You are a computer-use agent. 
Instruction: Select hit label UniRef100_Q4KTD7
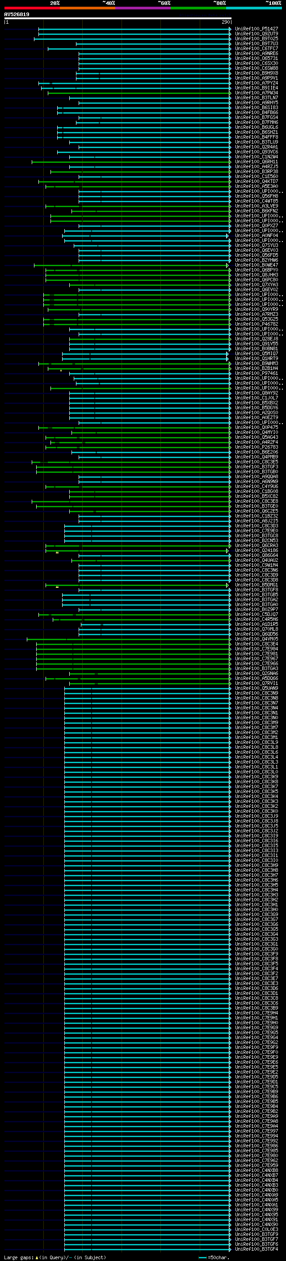pos(257,182)
